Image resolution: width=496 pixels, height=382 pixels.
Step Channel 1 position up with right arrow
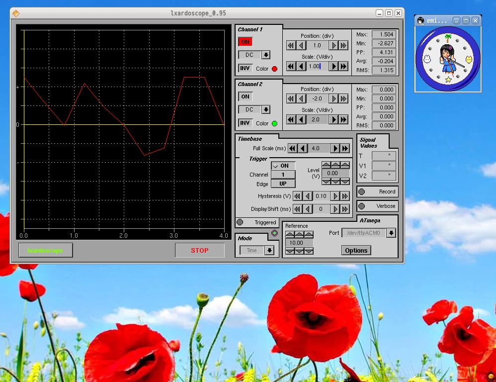tap(334, 45)
